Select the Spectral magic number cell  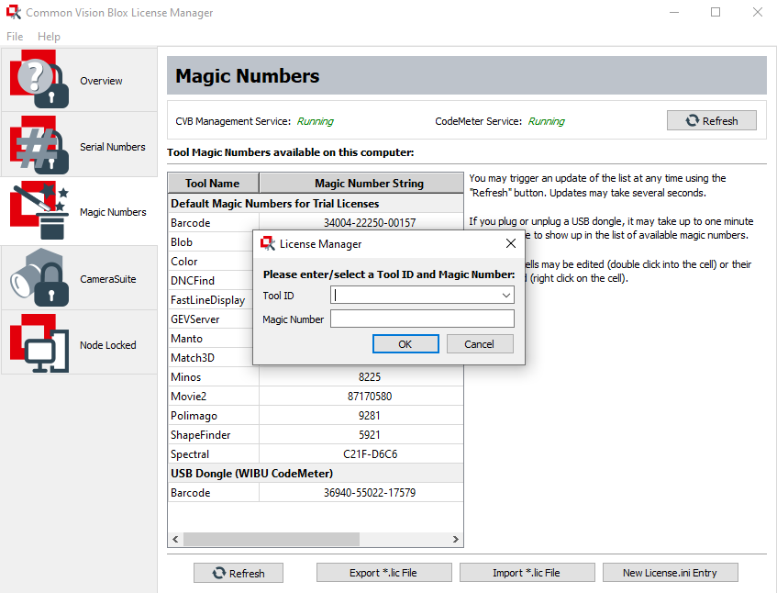361,454
